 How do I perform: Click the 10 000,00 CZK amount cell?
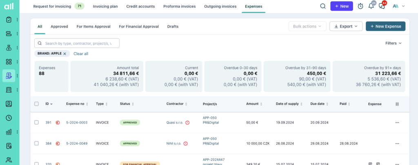point(258,143)
